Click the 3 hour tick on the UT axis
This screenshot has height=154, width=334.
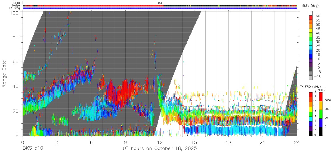57,142
